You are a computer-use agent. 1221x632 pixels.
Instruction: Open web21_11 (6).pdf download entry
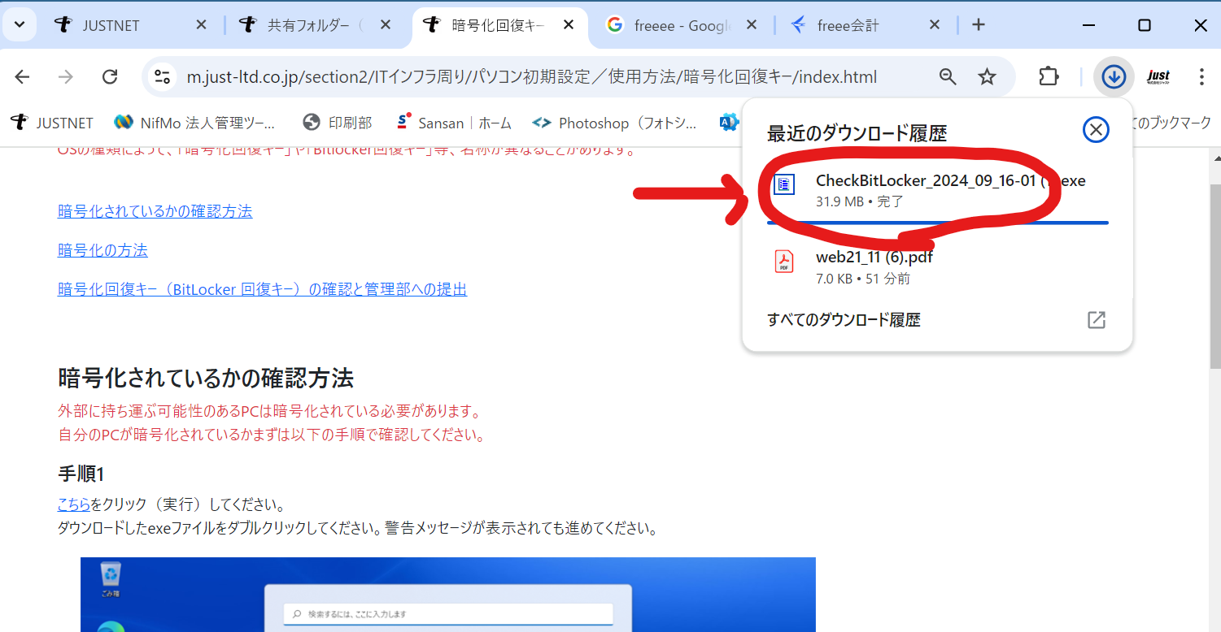tap(938, 267)
